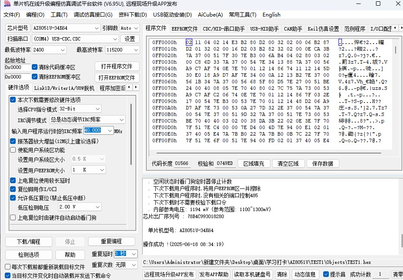This screenshot has width=403, height=280.
Task: Click the 区域填充 button
Action: (254, 164)
